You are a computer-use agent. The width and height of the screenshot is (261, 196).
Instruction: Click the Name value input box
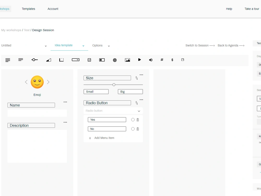pyautogui.click(x=37, y=113)
